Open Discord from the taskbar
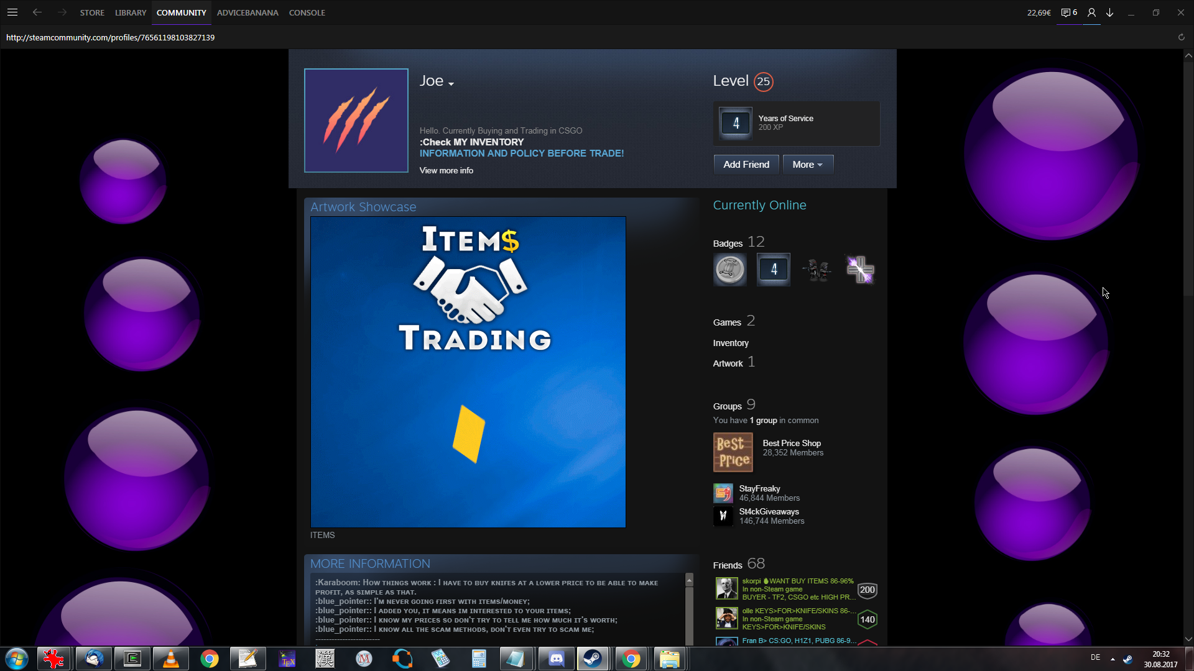Screen dimensions: 1194x671 point(556,659)
